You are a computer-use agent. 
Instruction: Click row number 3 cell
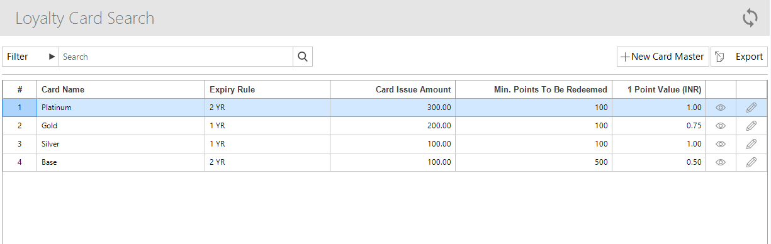20,144
